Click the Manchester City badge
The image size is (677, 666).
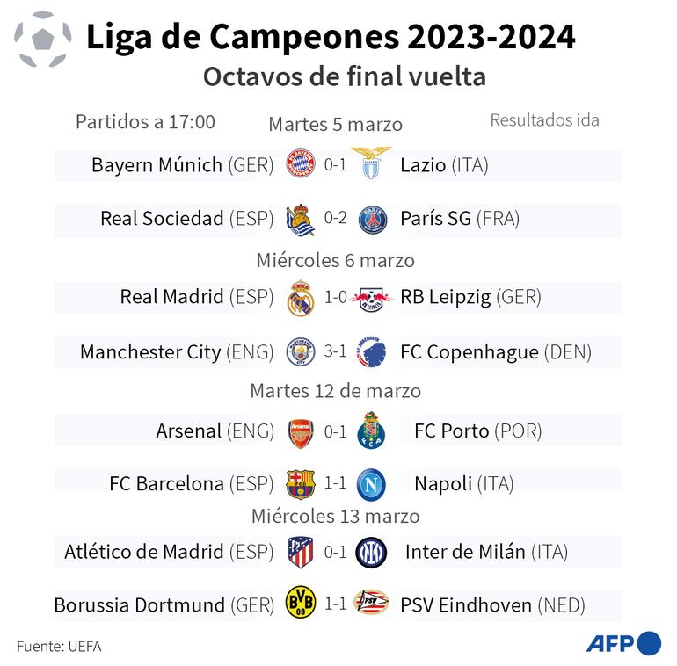(301, 352)
